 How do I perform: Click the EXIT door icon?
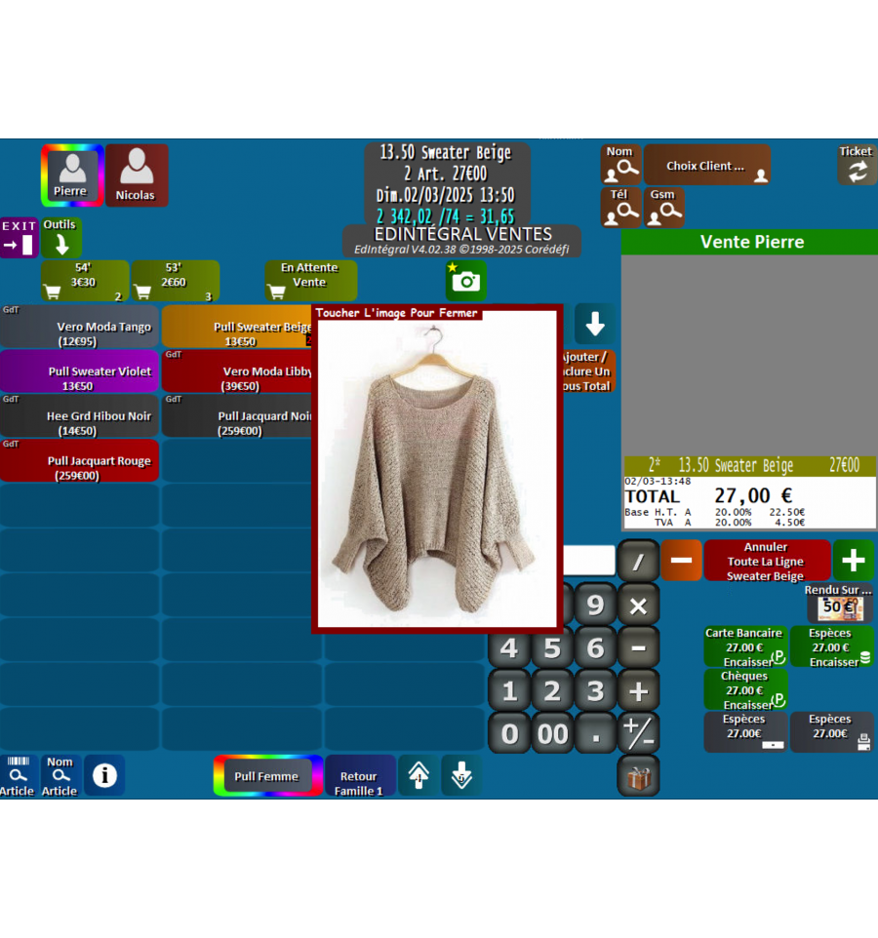pos(19,238)
